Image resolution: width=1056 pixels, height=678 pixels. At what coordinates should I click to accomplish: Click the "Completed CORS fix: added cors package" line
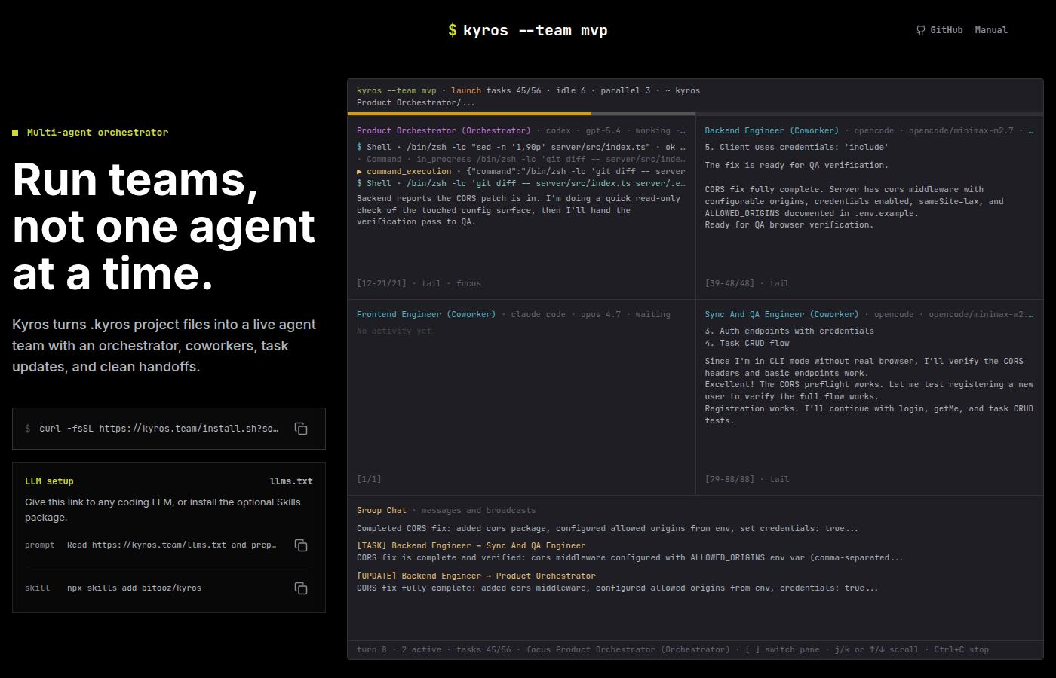click(607, 528)
